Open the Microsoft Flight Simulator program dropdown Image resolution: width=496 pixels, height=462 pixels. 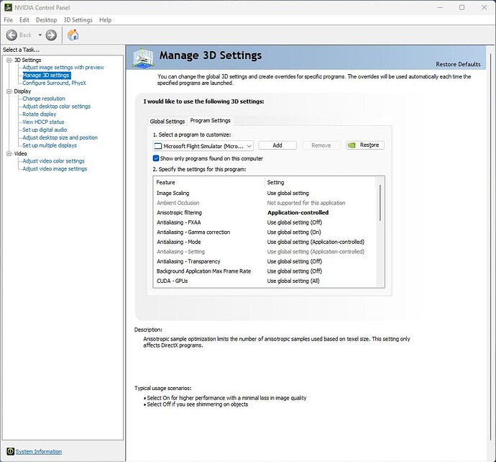pyautogui.click(x=249, y=145)
